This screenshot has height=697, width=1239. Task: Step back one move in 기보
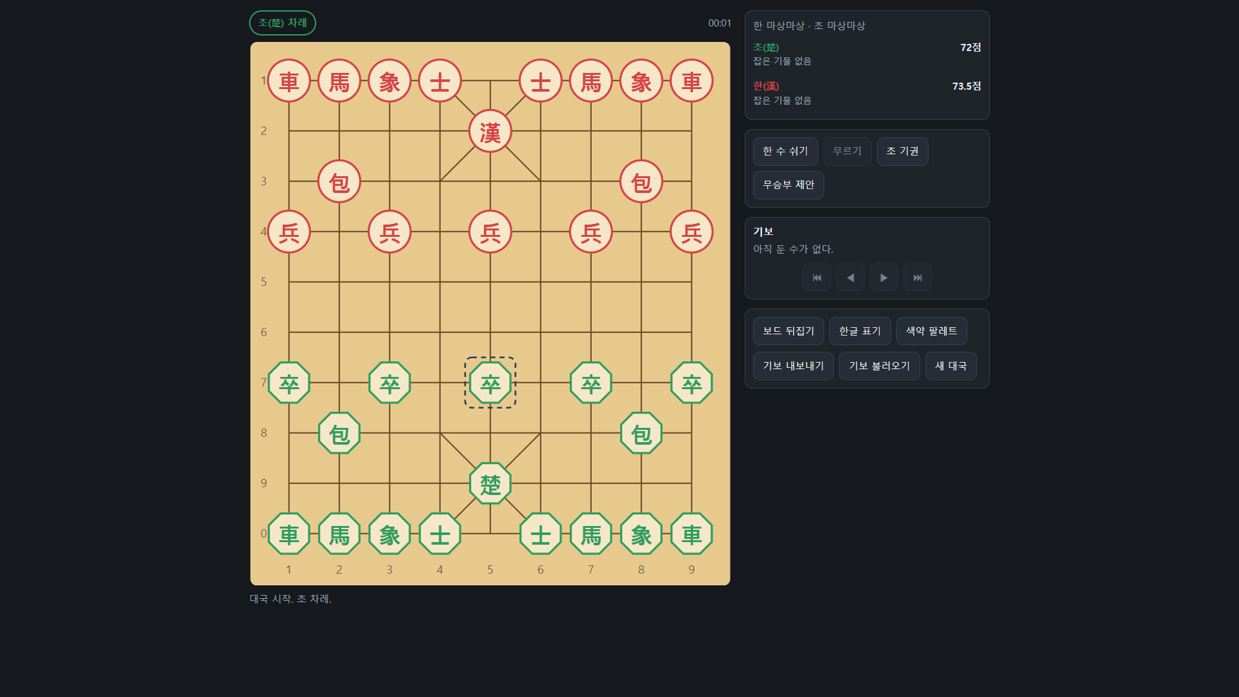point(850,278)
